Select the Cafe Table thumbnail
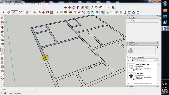 [131, 76]
